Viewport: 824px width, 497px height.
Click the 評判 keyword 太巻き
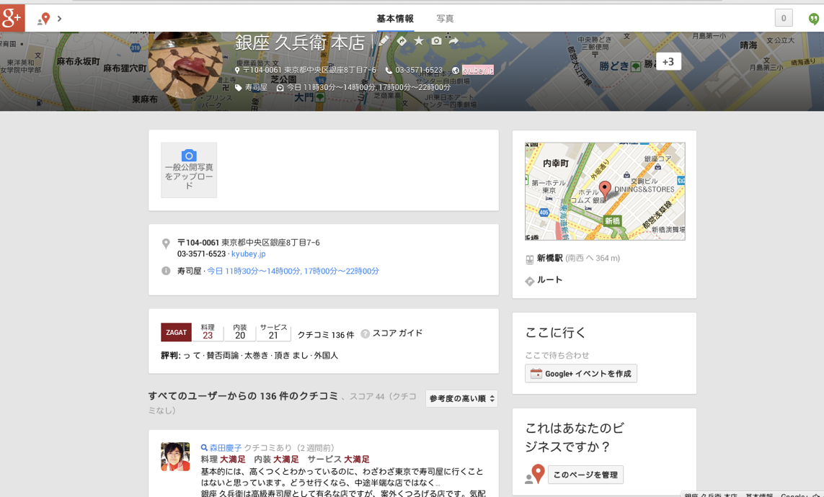coord(256,355)
